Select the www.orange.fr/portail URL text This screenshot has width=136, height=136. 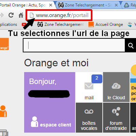[62, 15]
